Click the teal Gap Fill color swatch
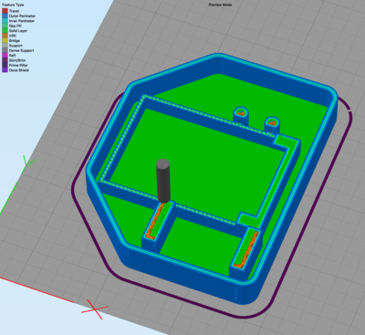The height and width of the screenshot is (335, 365). tap(5, 26)
